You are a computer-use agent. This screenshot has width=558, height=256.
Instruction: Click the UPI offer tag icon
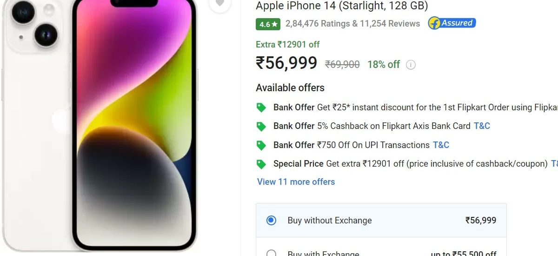pos(261,145)
